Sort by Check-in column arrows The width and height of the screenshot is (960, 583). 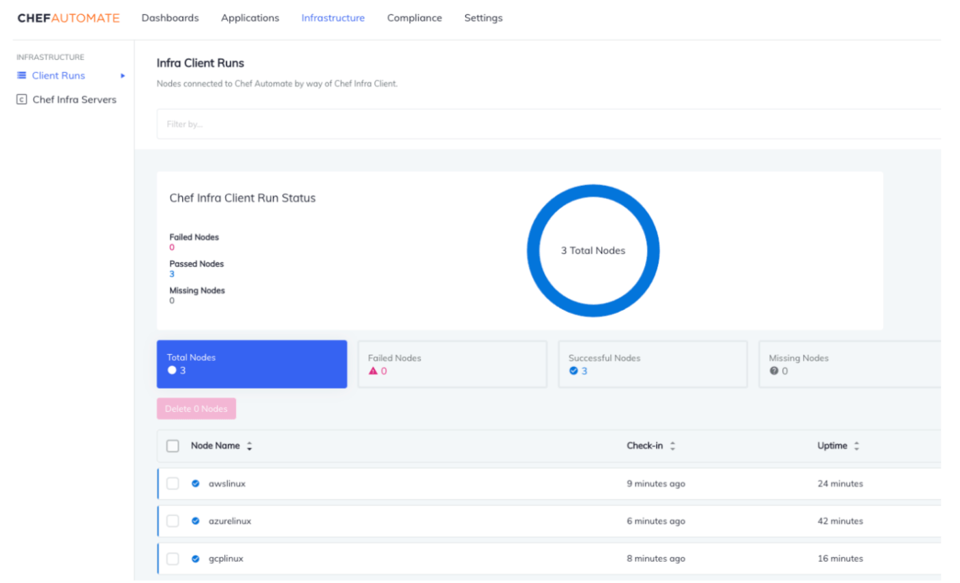click(672, 446)
